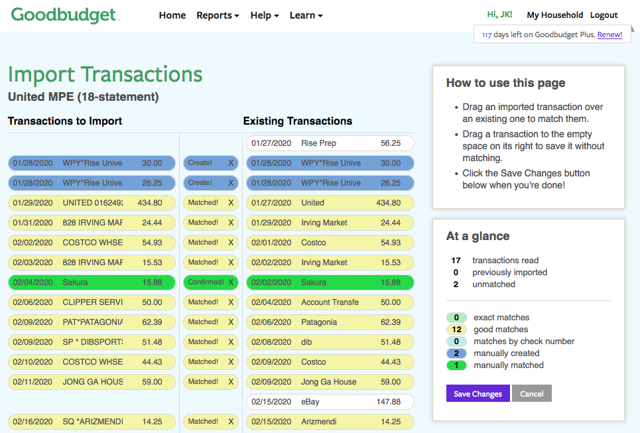Open the Reports dropdown menu
Screen dimensions: 640x433
pos(218,15)
